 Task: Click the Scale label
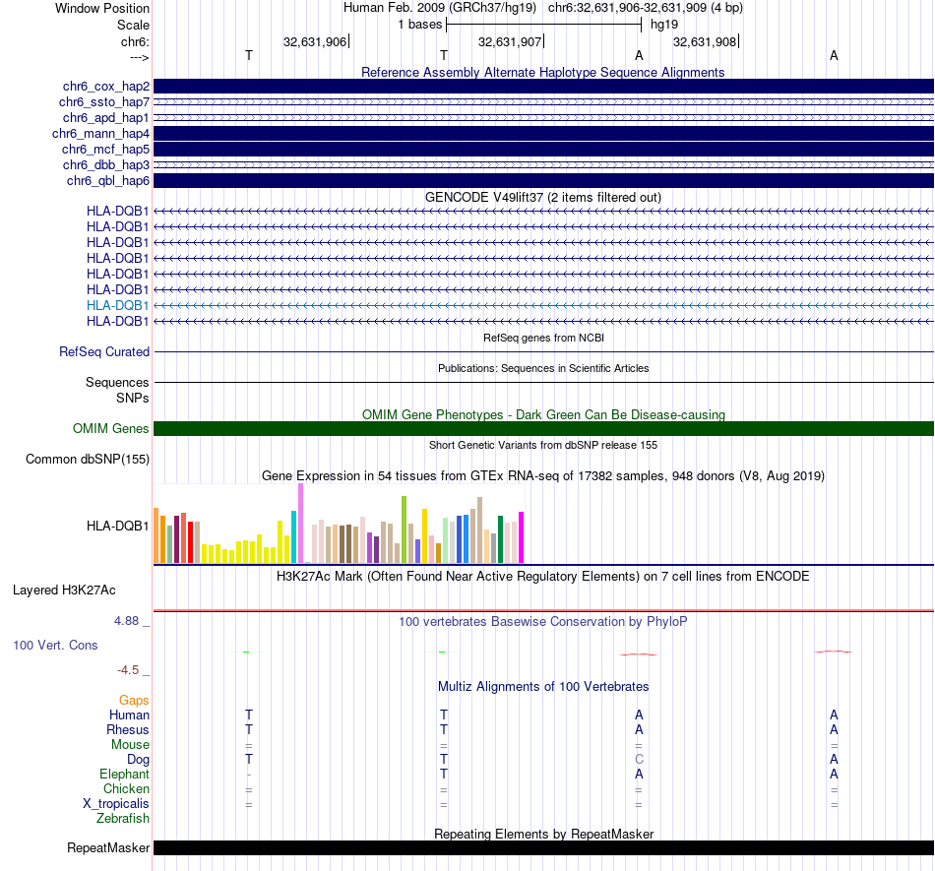click(x=133, y=25)
